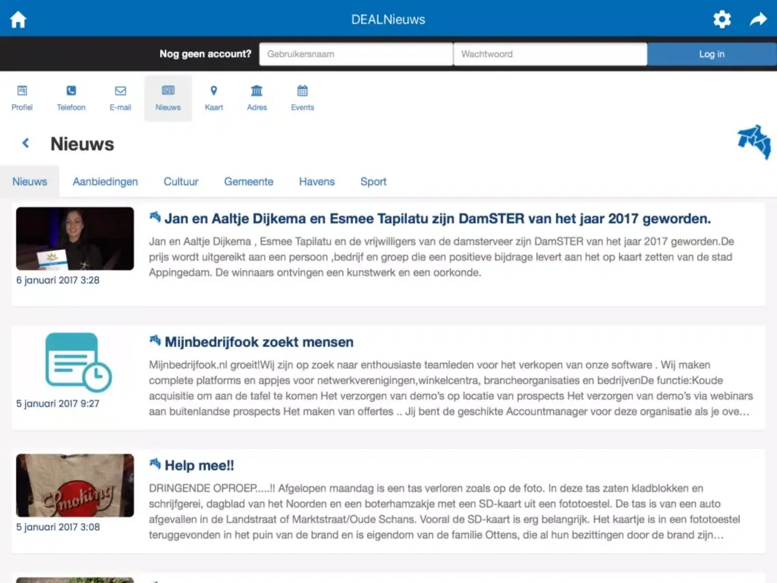
Task: Open the 'Help mee!!' article
Action: pyautogui.click(x=199, y=465)
